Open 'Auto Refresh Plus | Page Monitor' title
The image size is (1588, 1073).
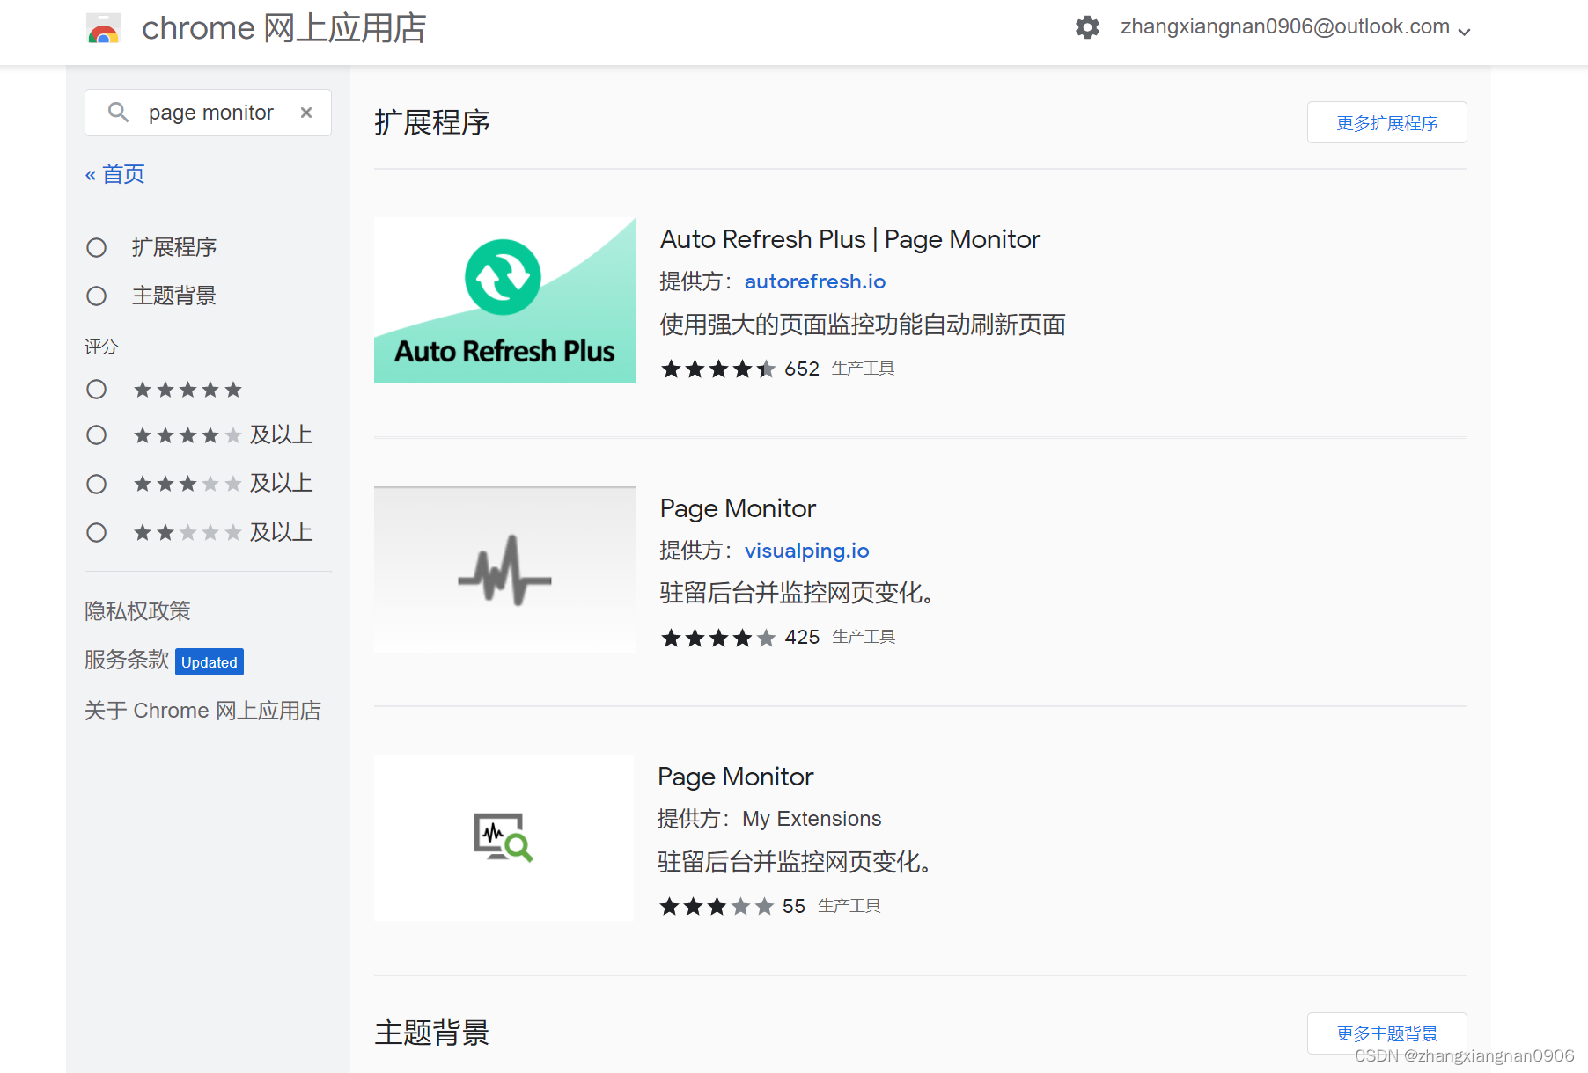850,239
